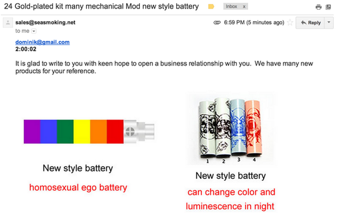Image resolution: width=337 pixels, height=216 pixels.
Task: Remove the Inbox label with x
Action: coord(244,7)
